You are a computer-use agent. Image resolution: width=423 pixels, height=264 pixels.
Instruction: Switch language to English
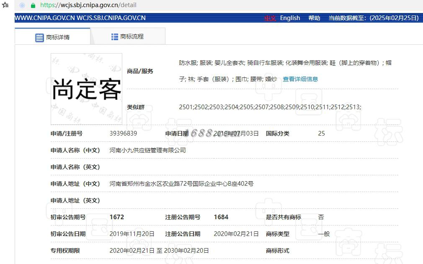click(x=290, y=18)
